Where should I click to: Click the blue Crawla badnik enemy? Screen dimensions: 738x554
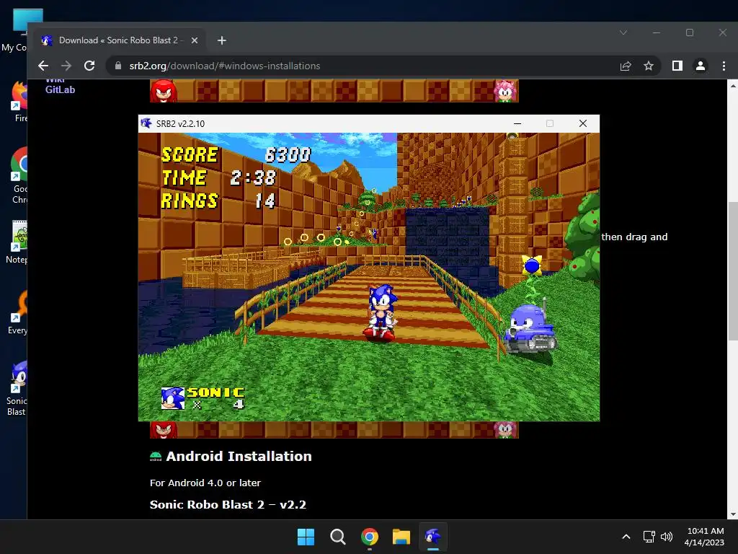530,328
